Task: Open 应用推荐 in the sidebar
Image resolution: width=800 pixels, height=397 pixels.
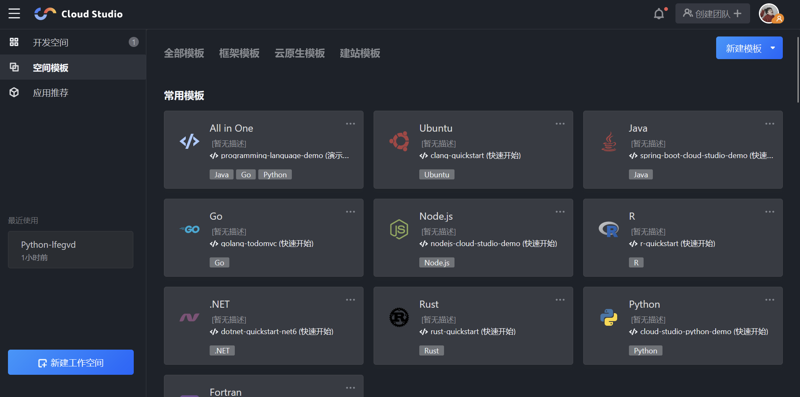Action: (73, 92)
